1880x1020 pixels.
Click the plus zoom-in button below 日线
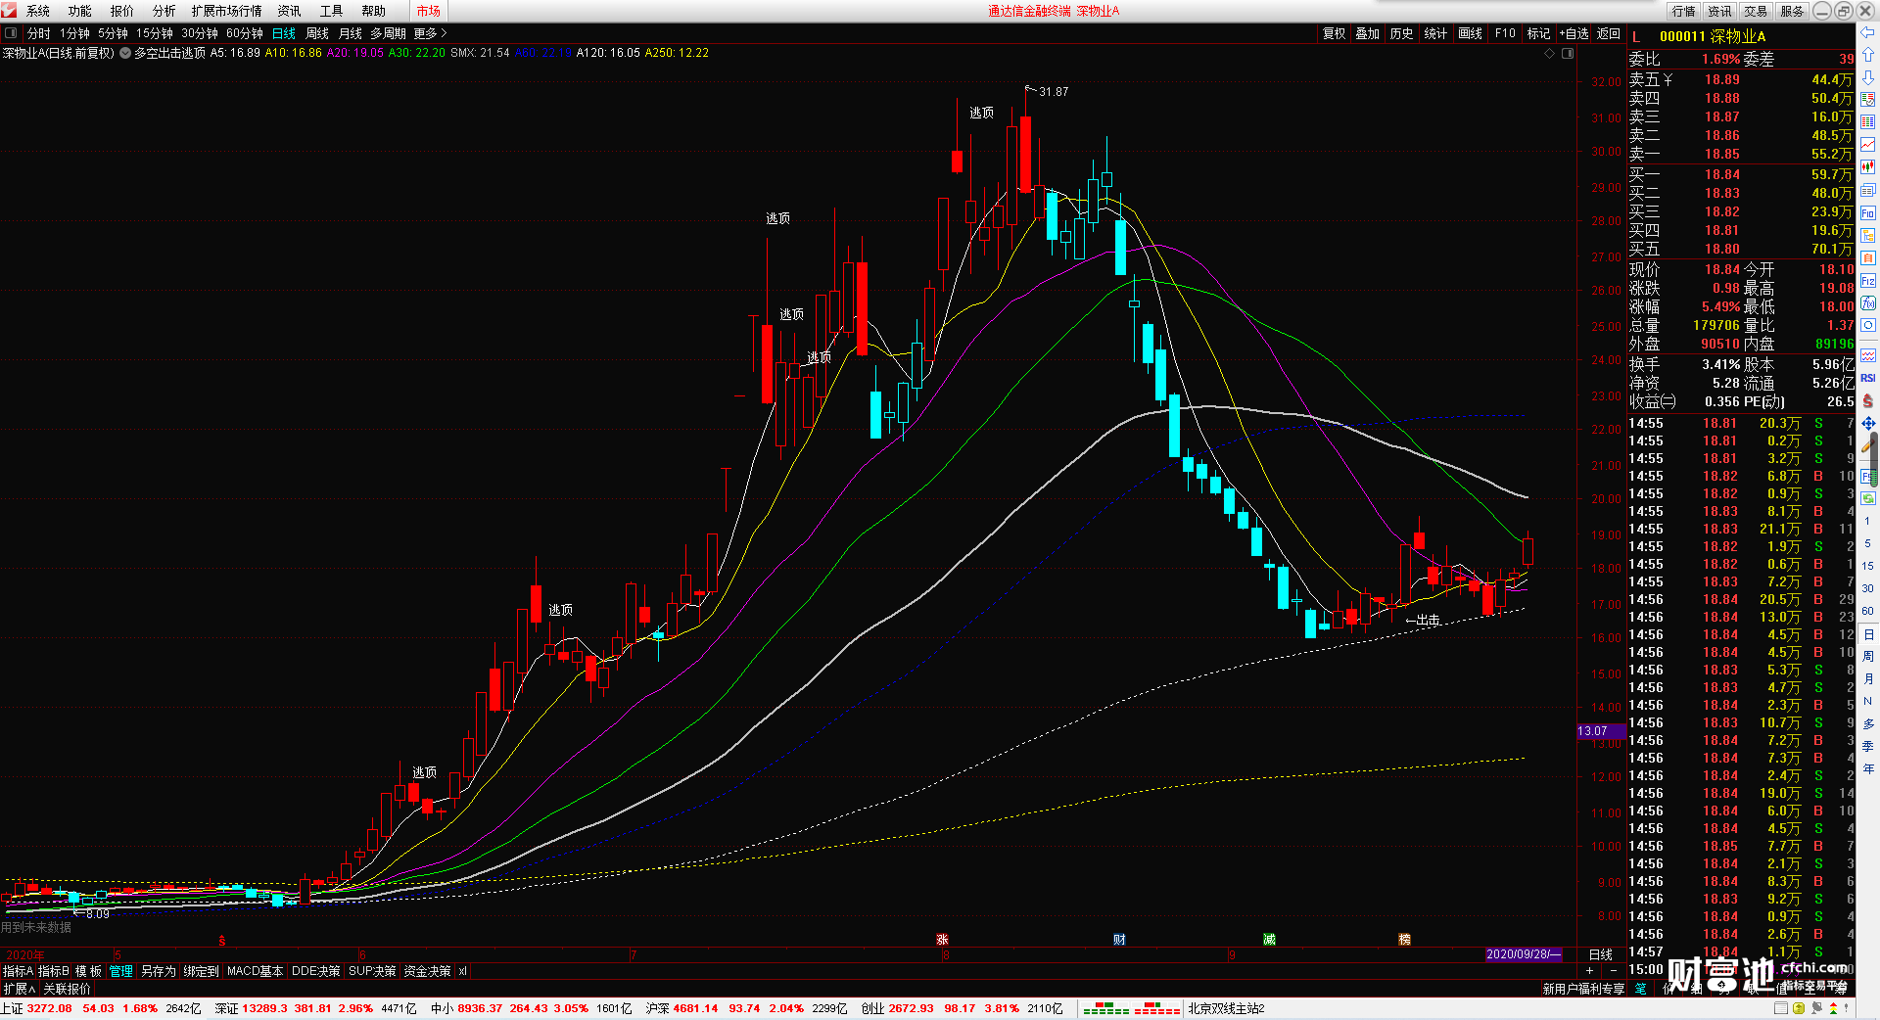1589,970
